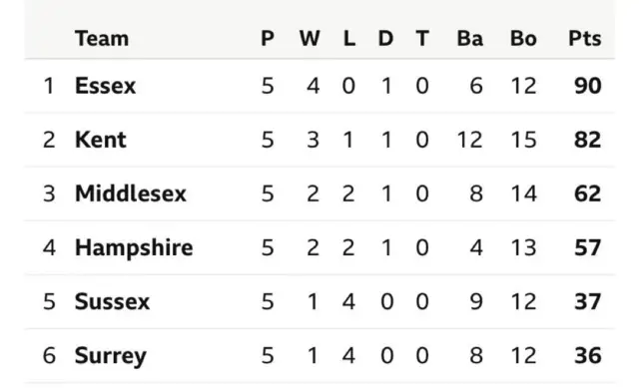Screen dimensions: 639x388
Task: Click the Team column header
Action: 102,39
